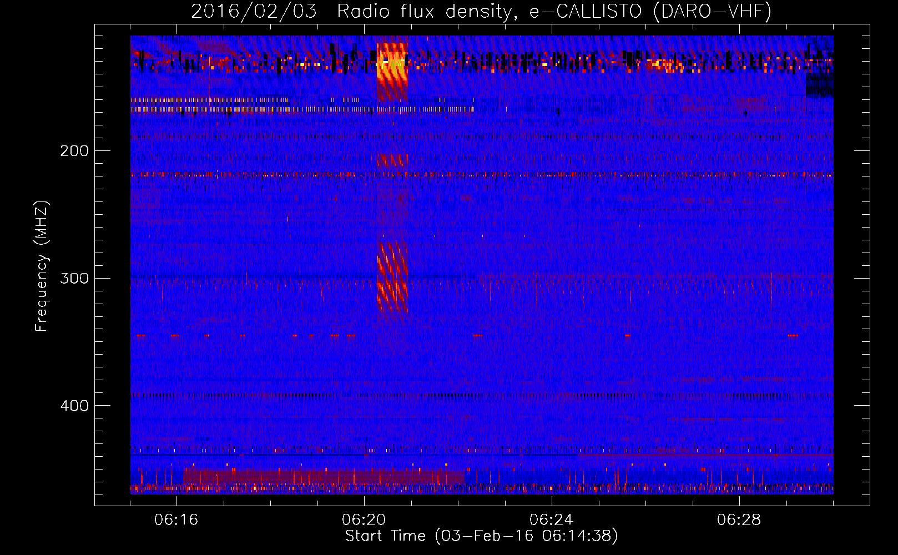Click the '400' frequency axis label
Viewport: 898px width, 555px height.
click(74, 406)
